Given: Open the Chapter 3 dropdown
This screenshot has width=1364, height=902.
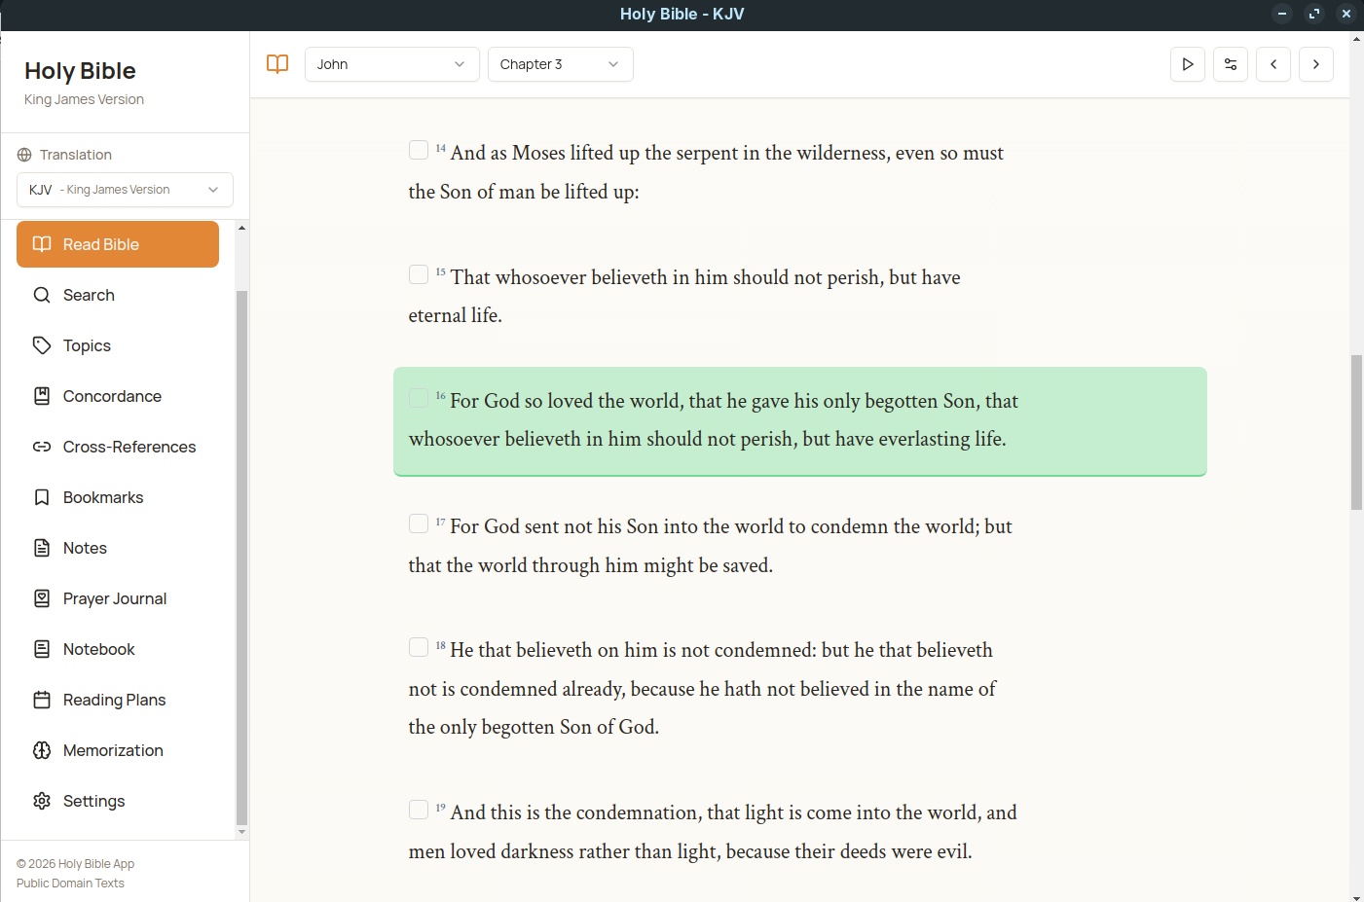Looking at the screenshot, I should point(561,64).
